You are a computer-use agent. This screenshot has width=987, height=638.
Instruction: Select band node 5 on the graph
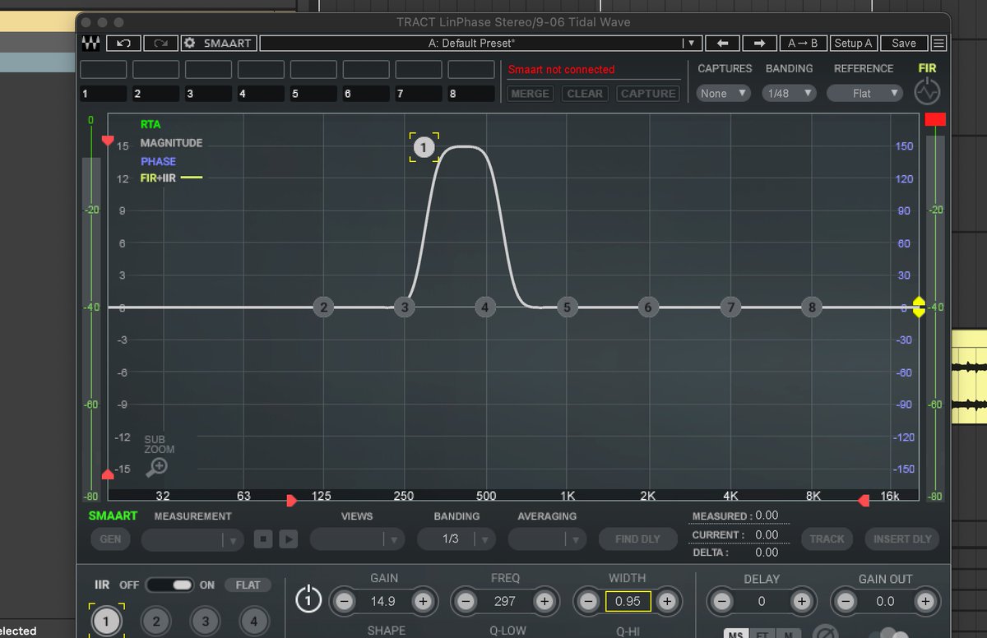pyautogui.click(x=567, y=307)
